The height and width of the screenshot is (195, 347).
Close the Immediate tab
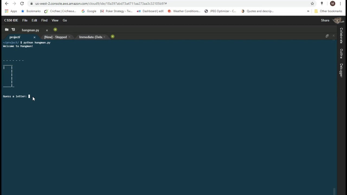104,37
